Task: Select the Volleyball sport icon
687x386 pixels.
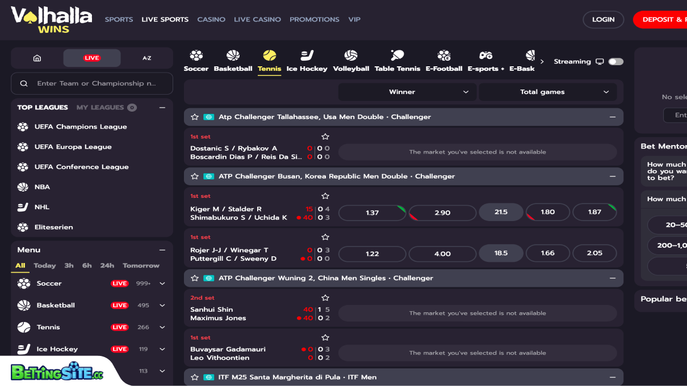Action: point(351,60)
